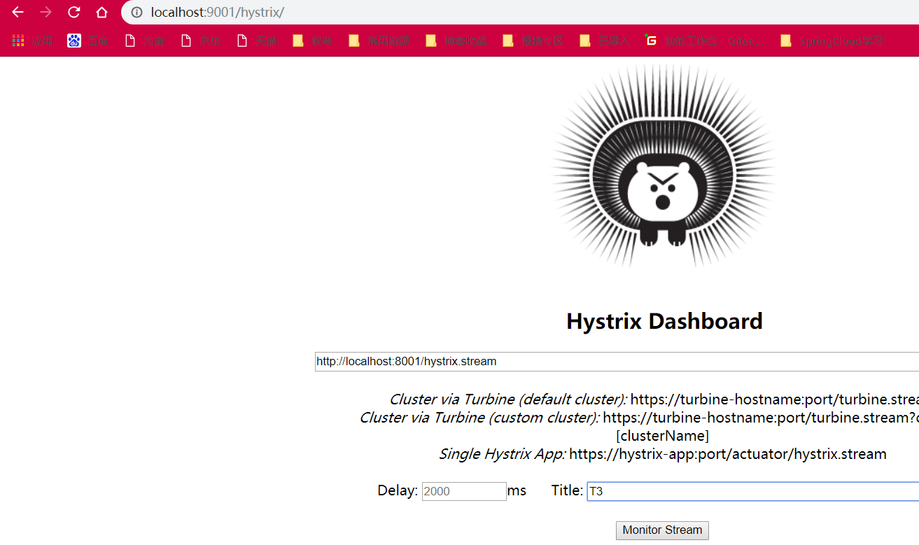This screenshot has height=545, width=919.
Task: Click the browser forward arrow
Action: (x=46, y=12)
